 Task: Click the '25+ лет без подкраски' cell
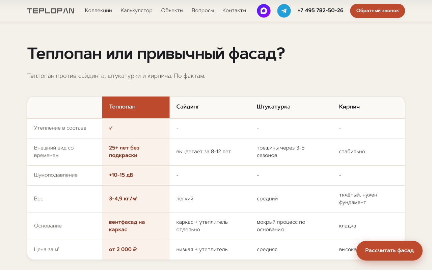(x=124, y=152)
